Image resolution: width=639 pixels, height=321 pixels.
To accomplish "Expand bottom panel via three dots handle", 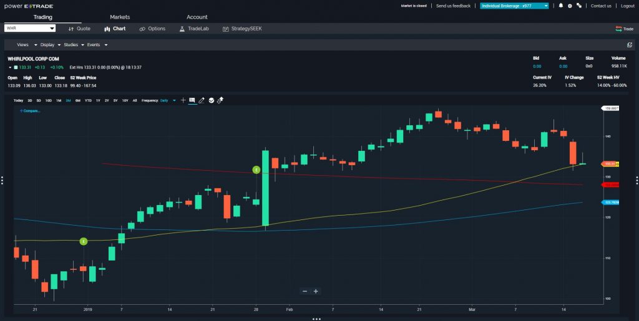I will coord(316,319).
